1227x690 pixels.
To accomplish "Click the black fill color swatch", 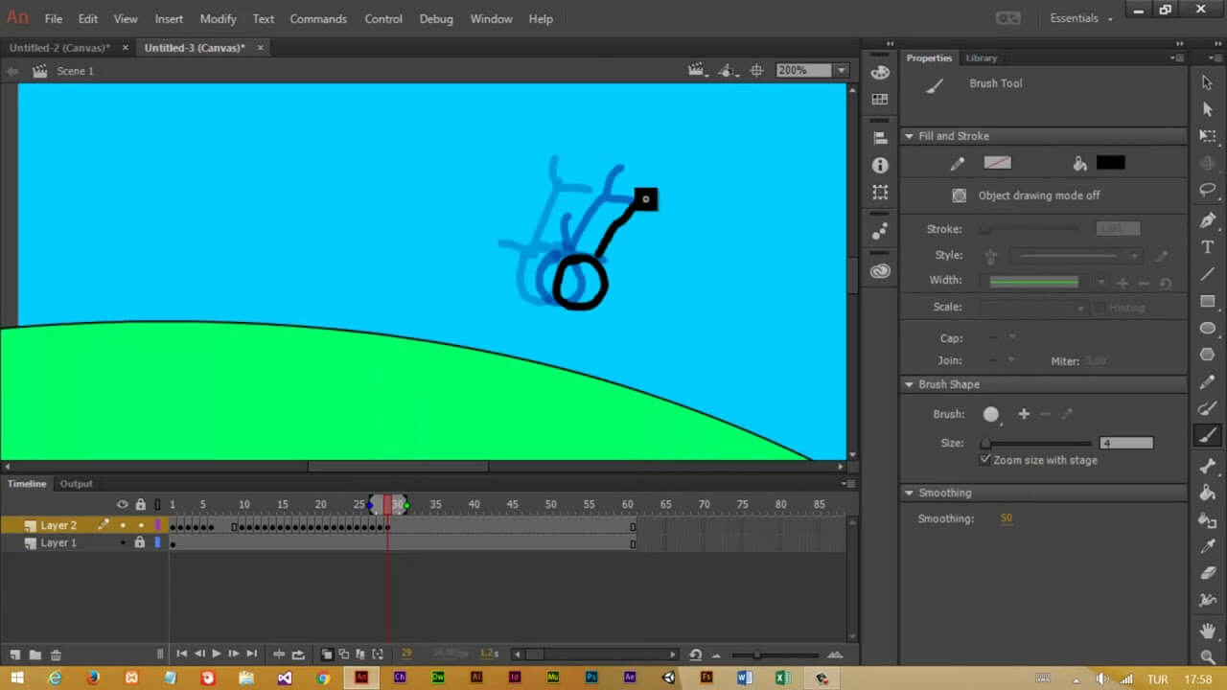I will (x=1110, y=163).
